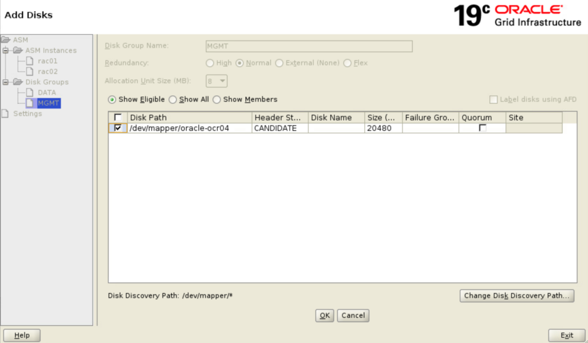Click the Disk Groups folder icon

18,82
